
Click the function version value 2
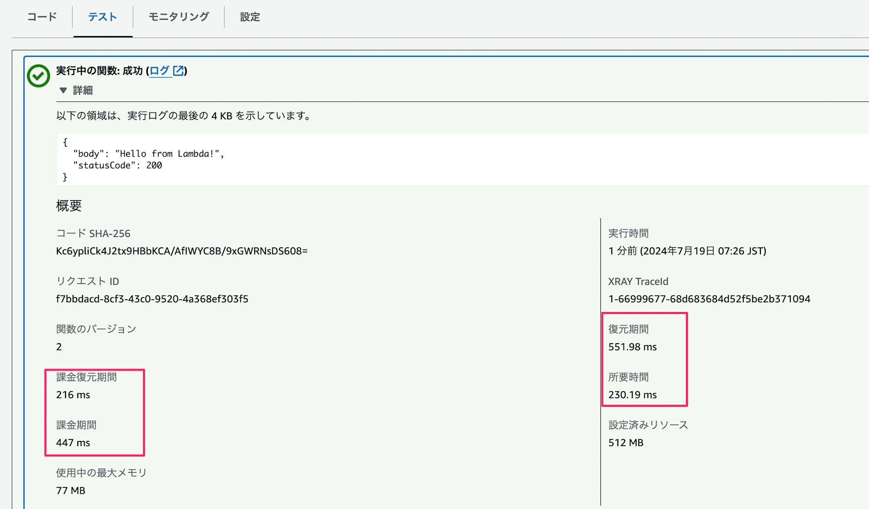click(x=59, y=347)
